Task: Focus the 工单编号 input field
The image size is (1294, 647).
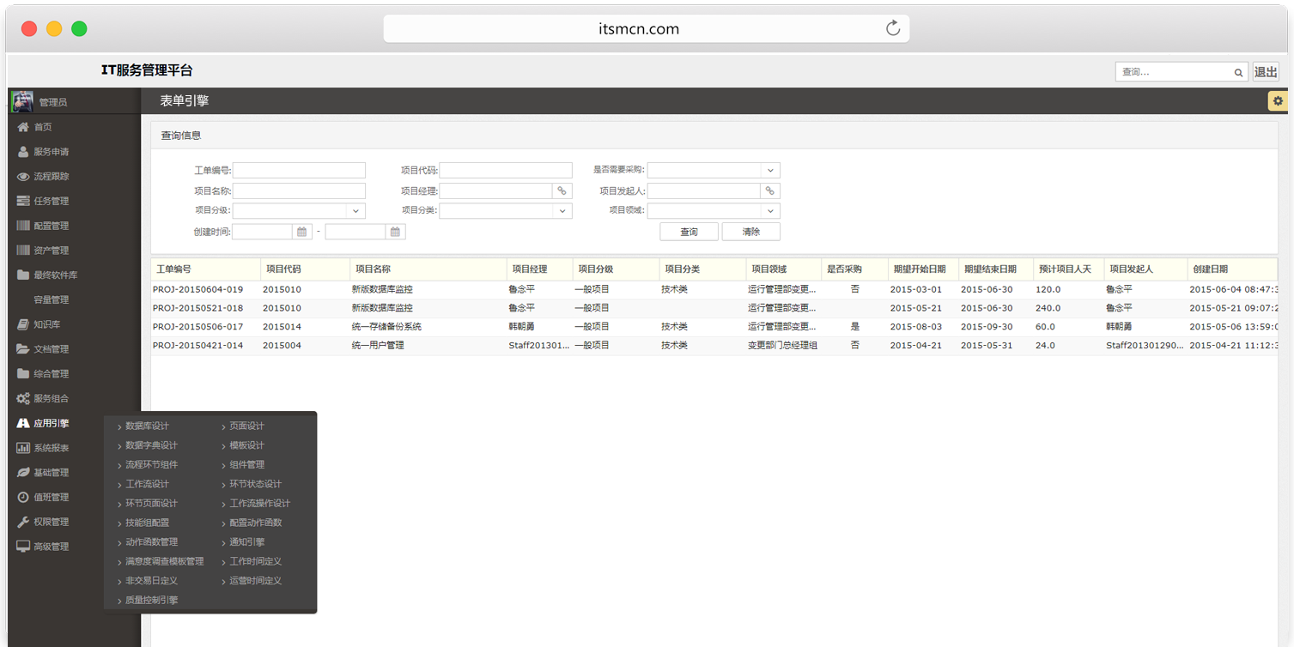Action: pyautogui.click(x=299, y=171)
